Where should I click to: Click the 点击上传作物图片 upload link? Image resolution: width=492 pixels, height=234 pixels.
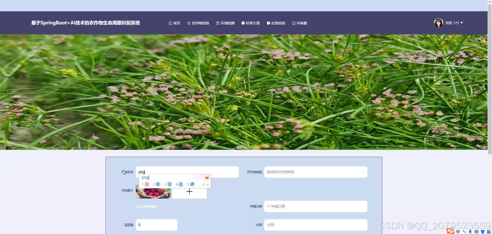pyautogui.click(x=147, y=206)
